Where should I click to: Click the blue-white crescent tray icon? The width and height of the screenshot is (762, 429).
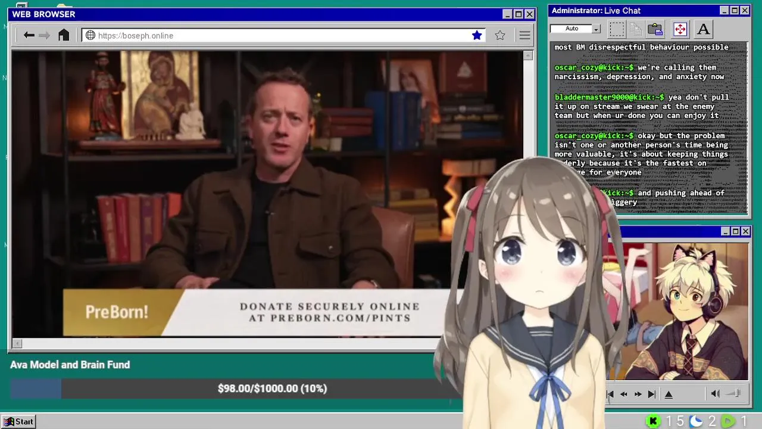pos(696,421)
